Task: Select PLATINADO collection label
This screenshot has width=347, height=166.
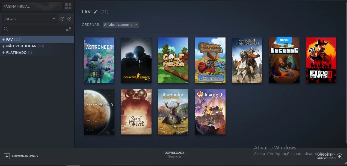Action: (x=16, y=53)
